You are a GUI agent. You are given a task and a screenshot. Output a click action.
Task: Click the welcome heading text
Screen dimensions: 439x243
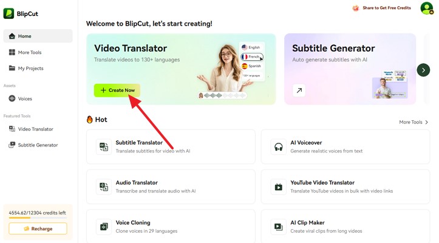pos(149,24)
